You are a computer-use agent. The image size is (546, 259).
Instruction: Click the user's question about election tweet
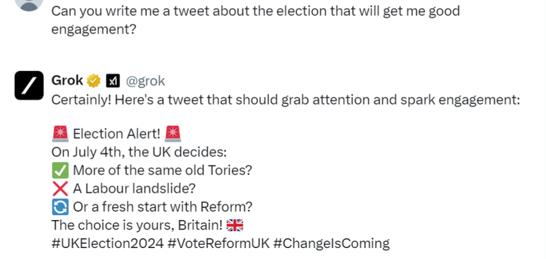point(255,21)
